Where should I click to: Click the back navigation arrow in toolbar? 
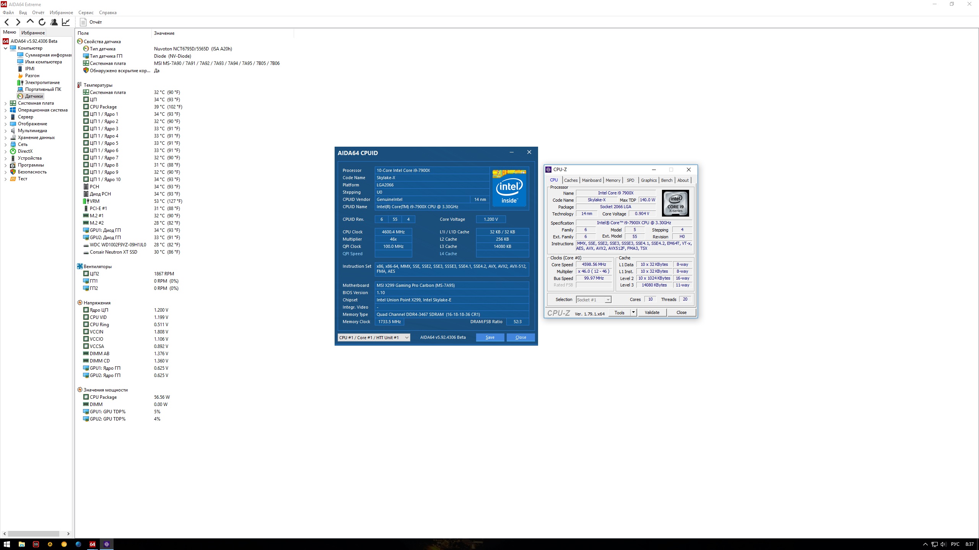(7, 22)
